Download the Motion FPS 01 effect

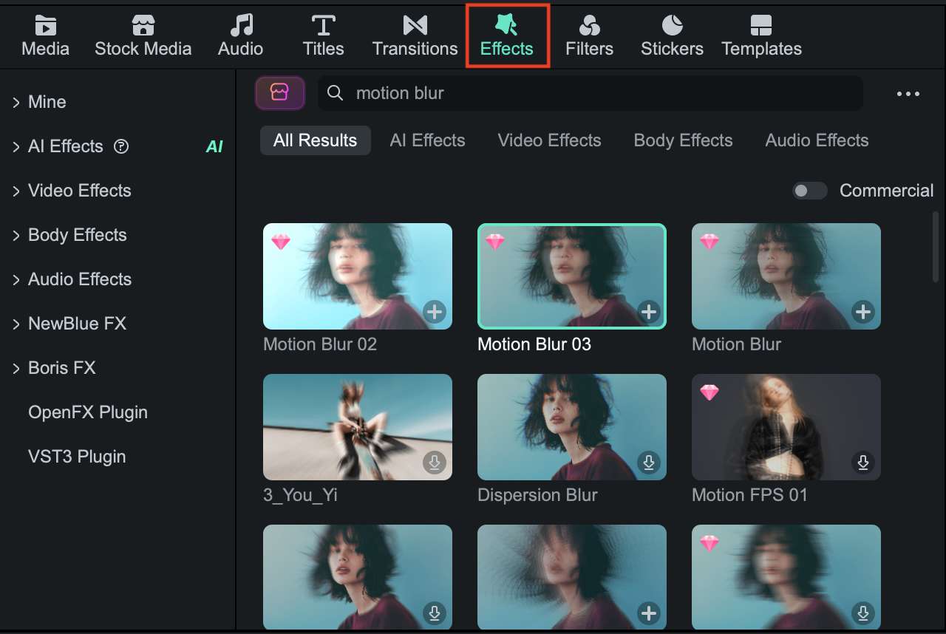coord(863,463)
